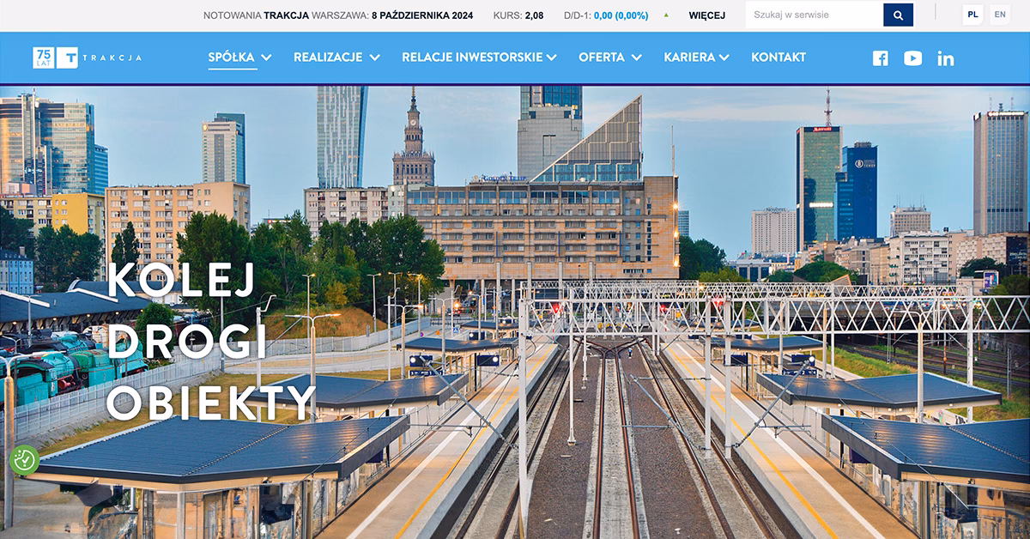
Task: Click the magnifier search button
Action: tap(898, 15)
